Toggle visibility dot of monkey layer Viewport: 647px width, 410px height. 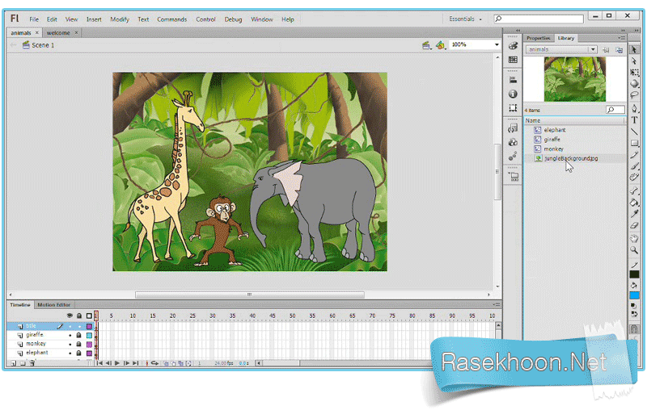pos(70,344)
